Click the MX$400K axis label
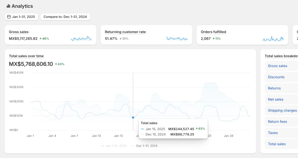 17,73
